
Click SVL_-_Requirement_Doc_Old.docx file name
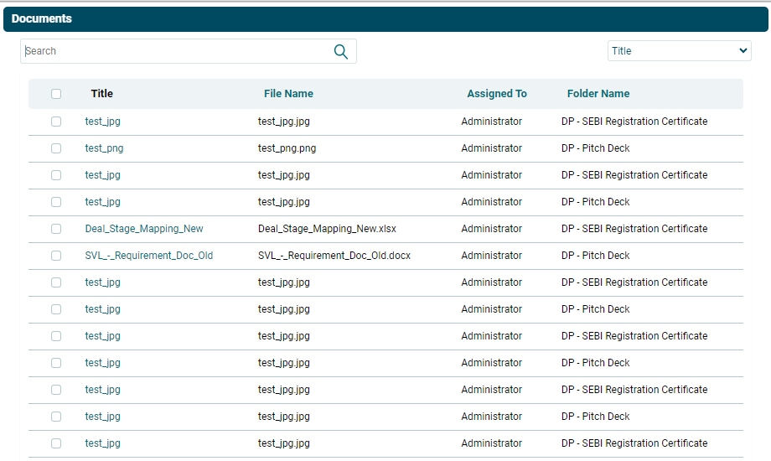[x=334, y=256]
